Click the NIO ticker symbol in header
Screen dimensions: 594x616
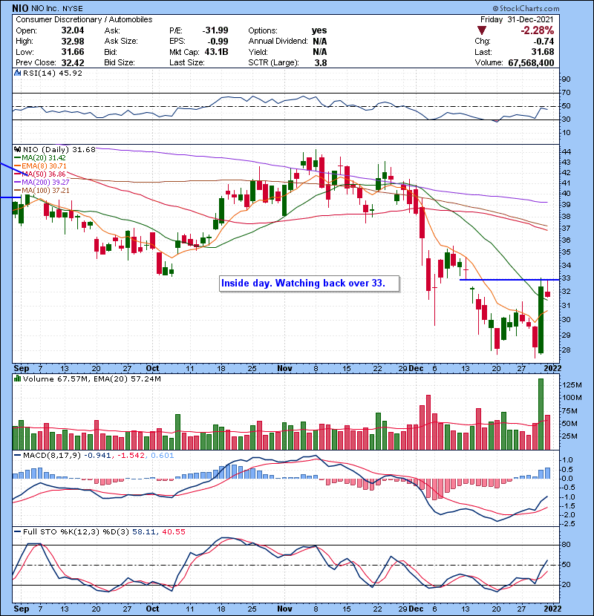[20, 8]
